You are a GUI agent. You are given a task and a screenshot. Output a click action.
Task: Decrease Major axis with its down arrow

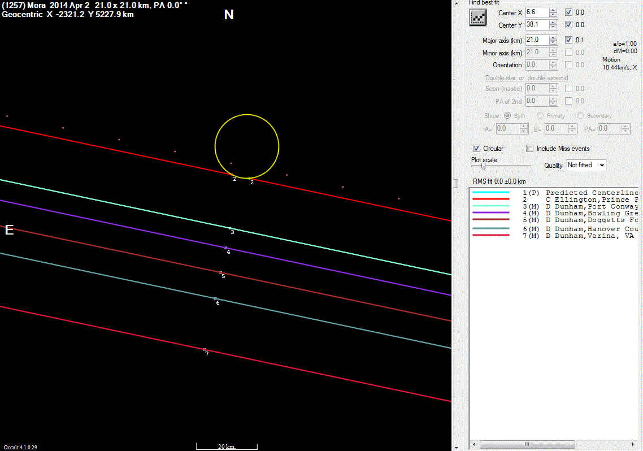click(553, 42)
